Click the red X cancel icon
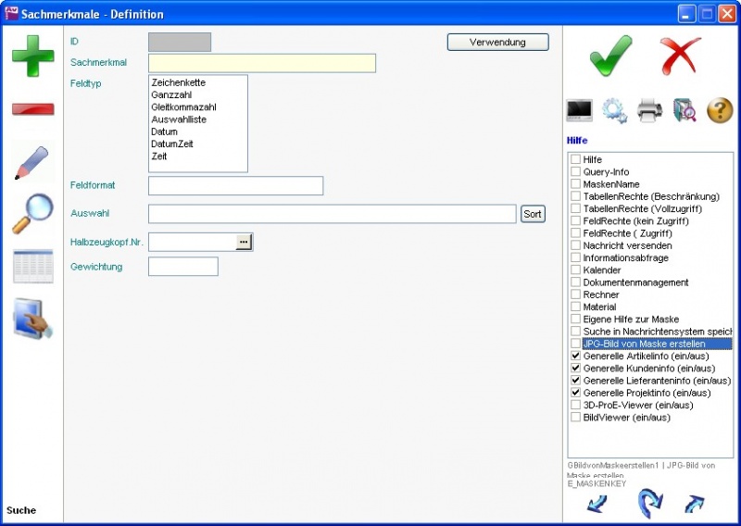Screen dimensions: 741x526 pyautogui.click(x=681, y=56)
